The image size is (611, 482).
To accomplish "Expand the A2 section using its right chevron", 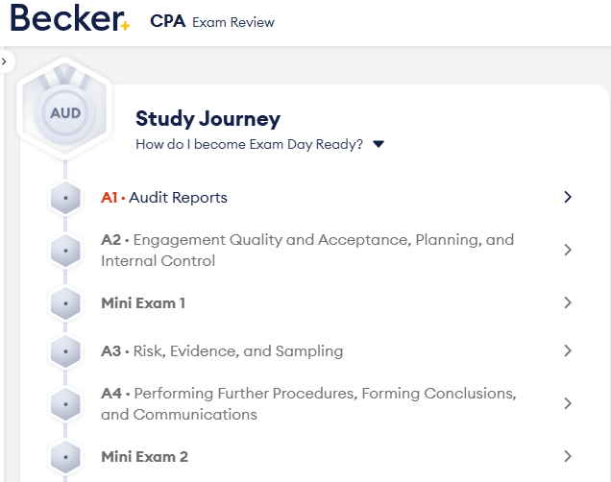I will click(568, 250).
